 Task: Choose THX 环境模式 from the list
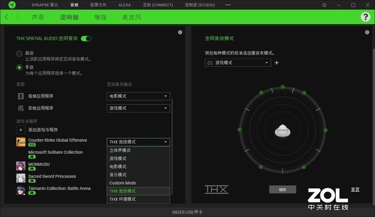138,199
